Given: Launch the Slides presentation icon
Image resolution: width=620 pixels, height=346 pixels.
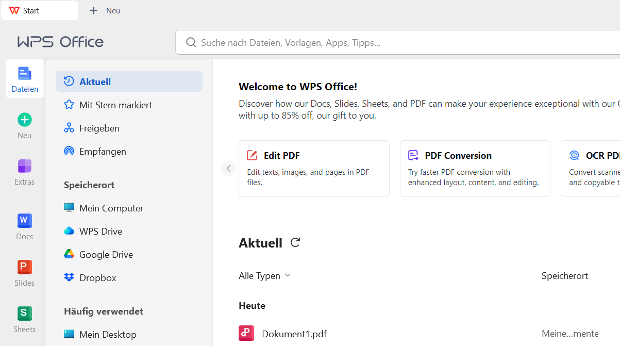Looking at the screenshot, I should tap(25, 267).
